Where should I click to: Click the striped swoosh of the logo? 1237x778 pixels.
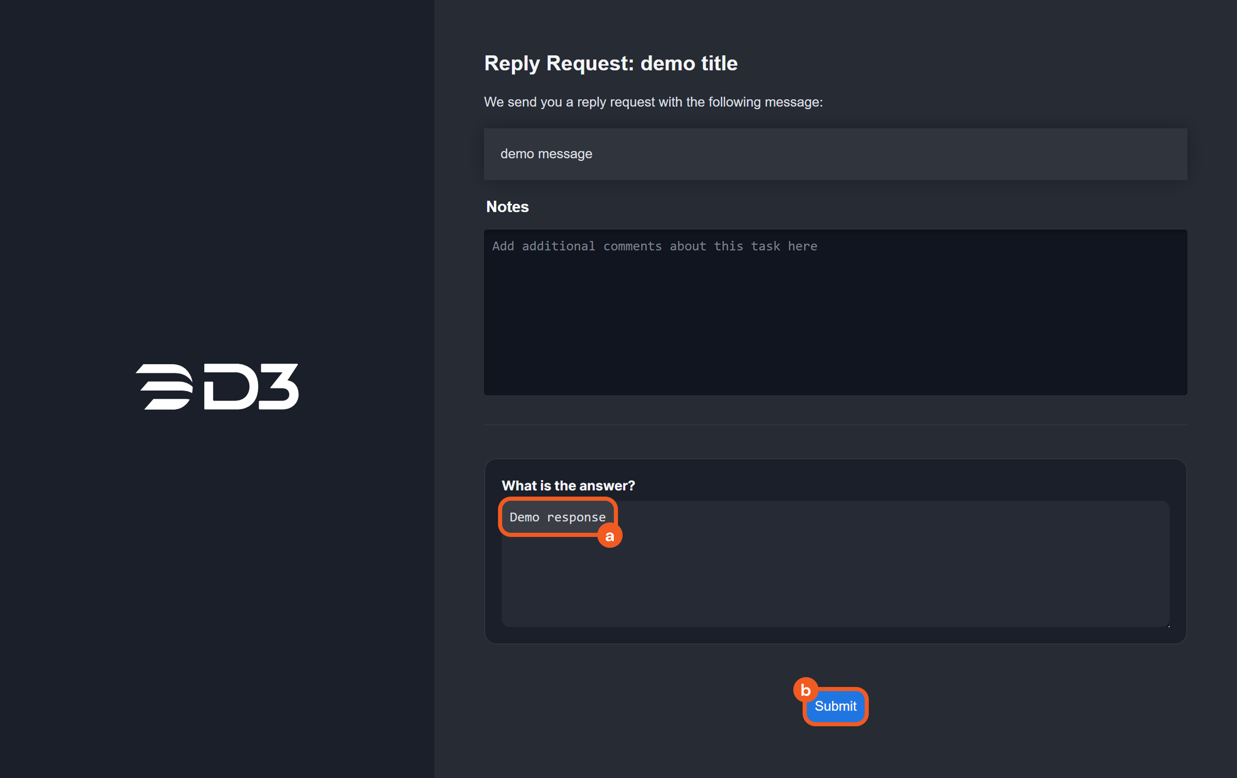tap(164, 386)
